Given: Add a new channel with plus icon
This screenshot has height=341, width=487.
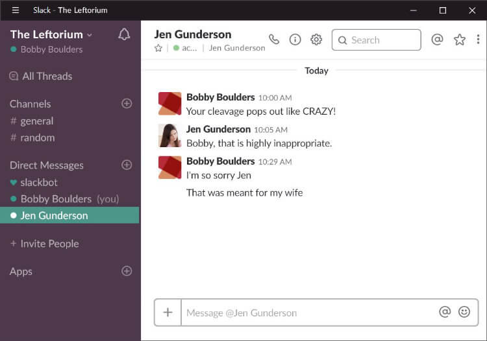Looking at the screenshot, I should (x=127, y=104).
